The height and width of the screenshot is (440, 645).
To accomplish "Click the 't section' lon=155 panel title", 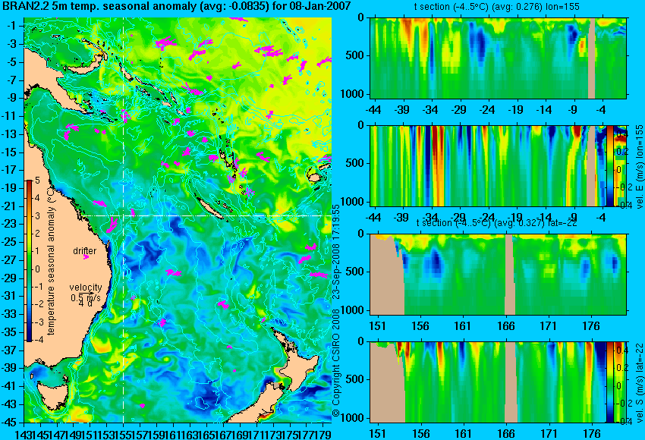I will pos(496,7).
